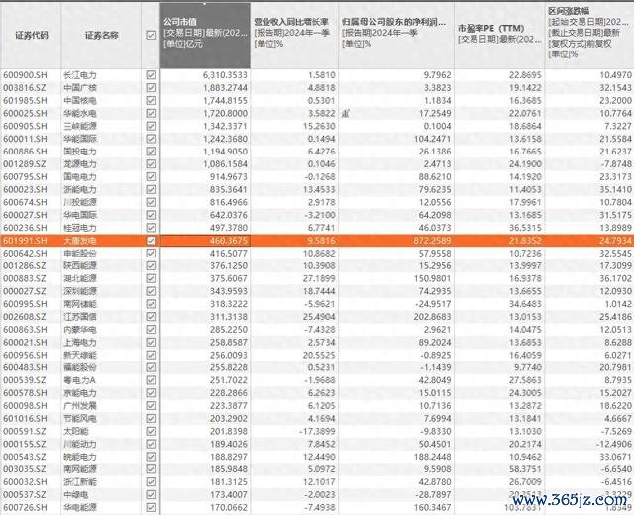Select security name 龙源电力
This screenshot has height=515, width=634.
80,164
